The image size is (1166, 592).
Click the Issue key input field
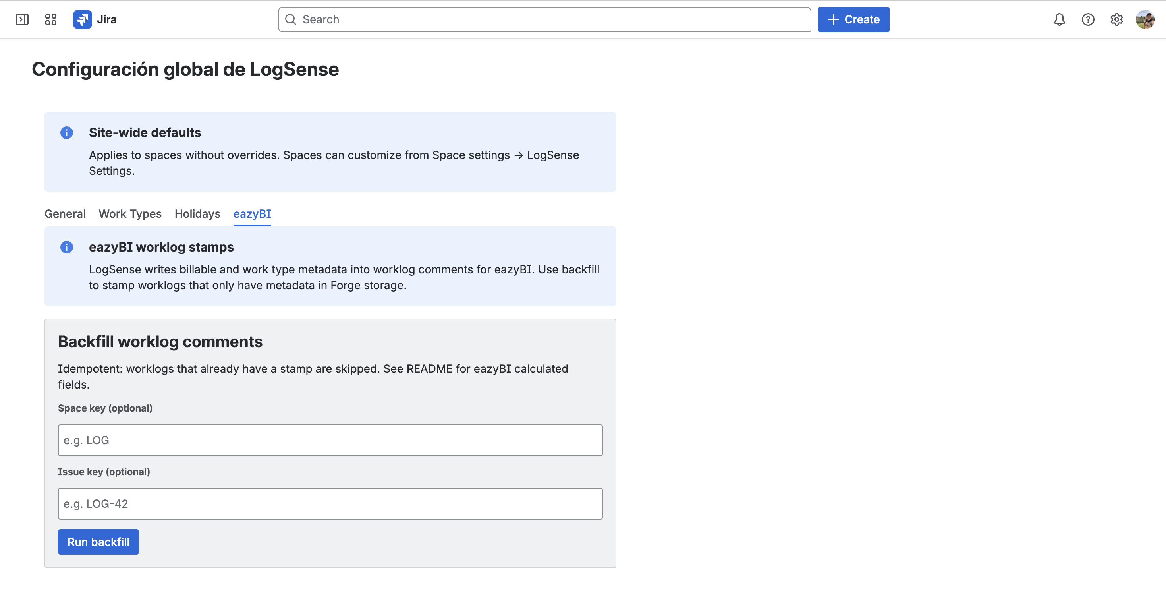click(330, 504)
